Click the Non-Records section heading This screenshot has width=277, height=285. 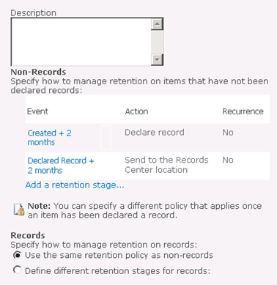coord(38,72)
